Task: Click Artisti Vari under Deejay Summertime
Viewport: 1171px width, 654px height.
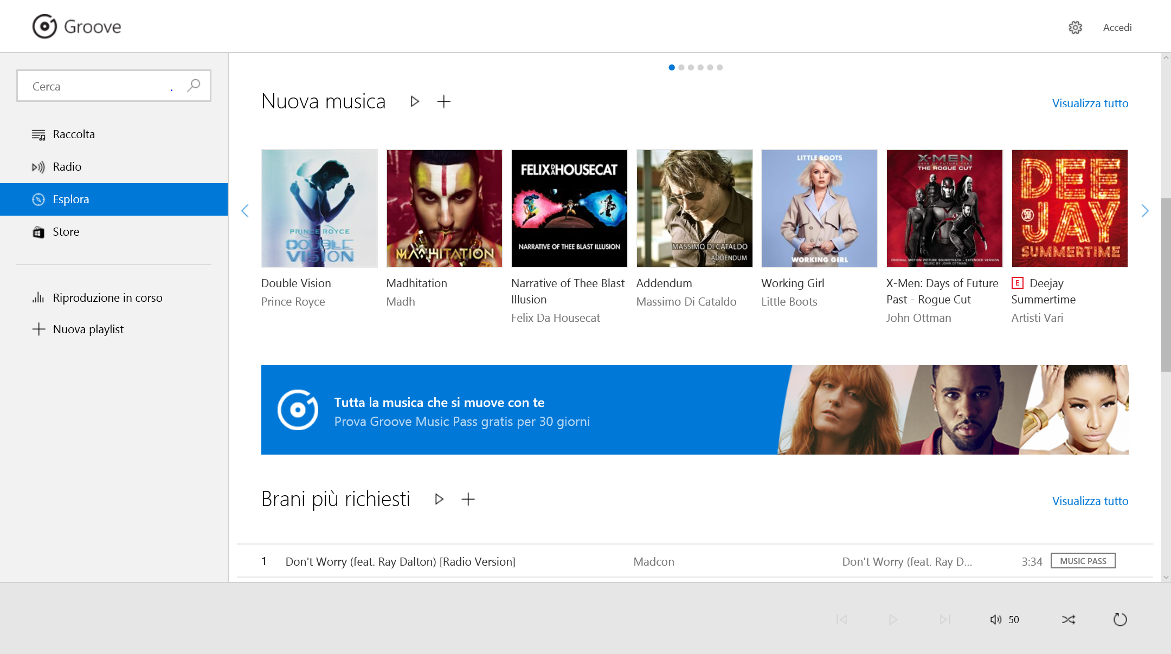Action: [x=1037, y=318]
